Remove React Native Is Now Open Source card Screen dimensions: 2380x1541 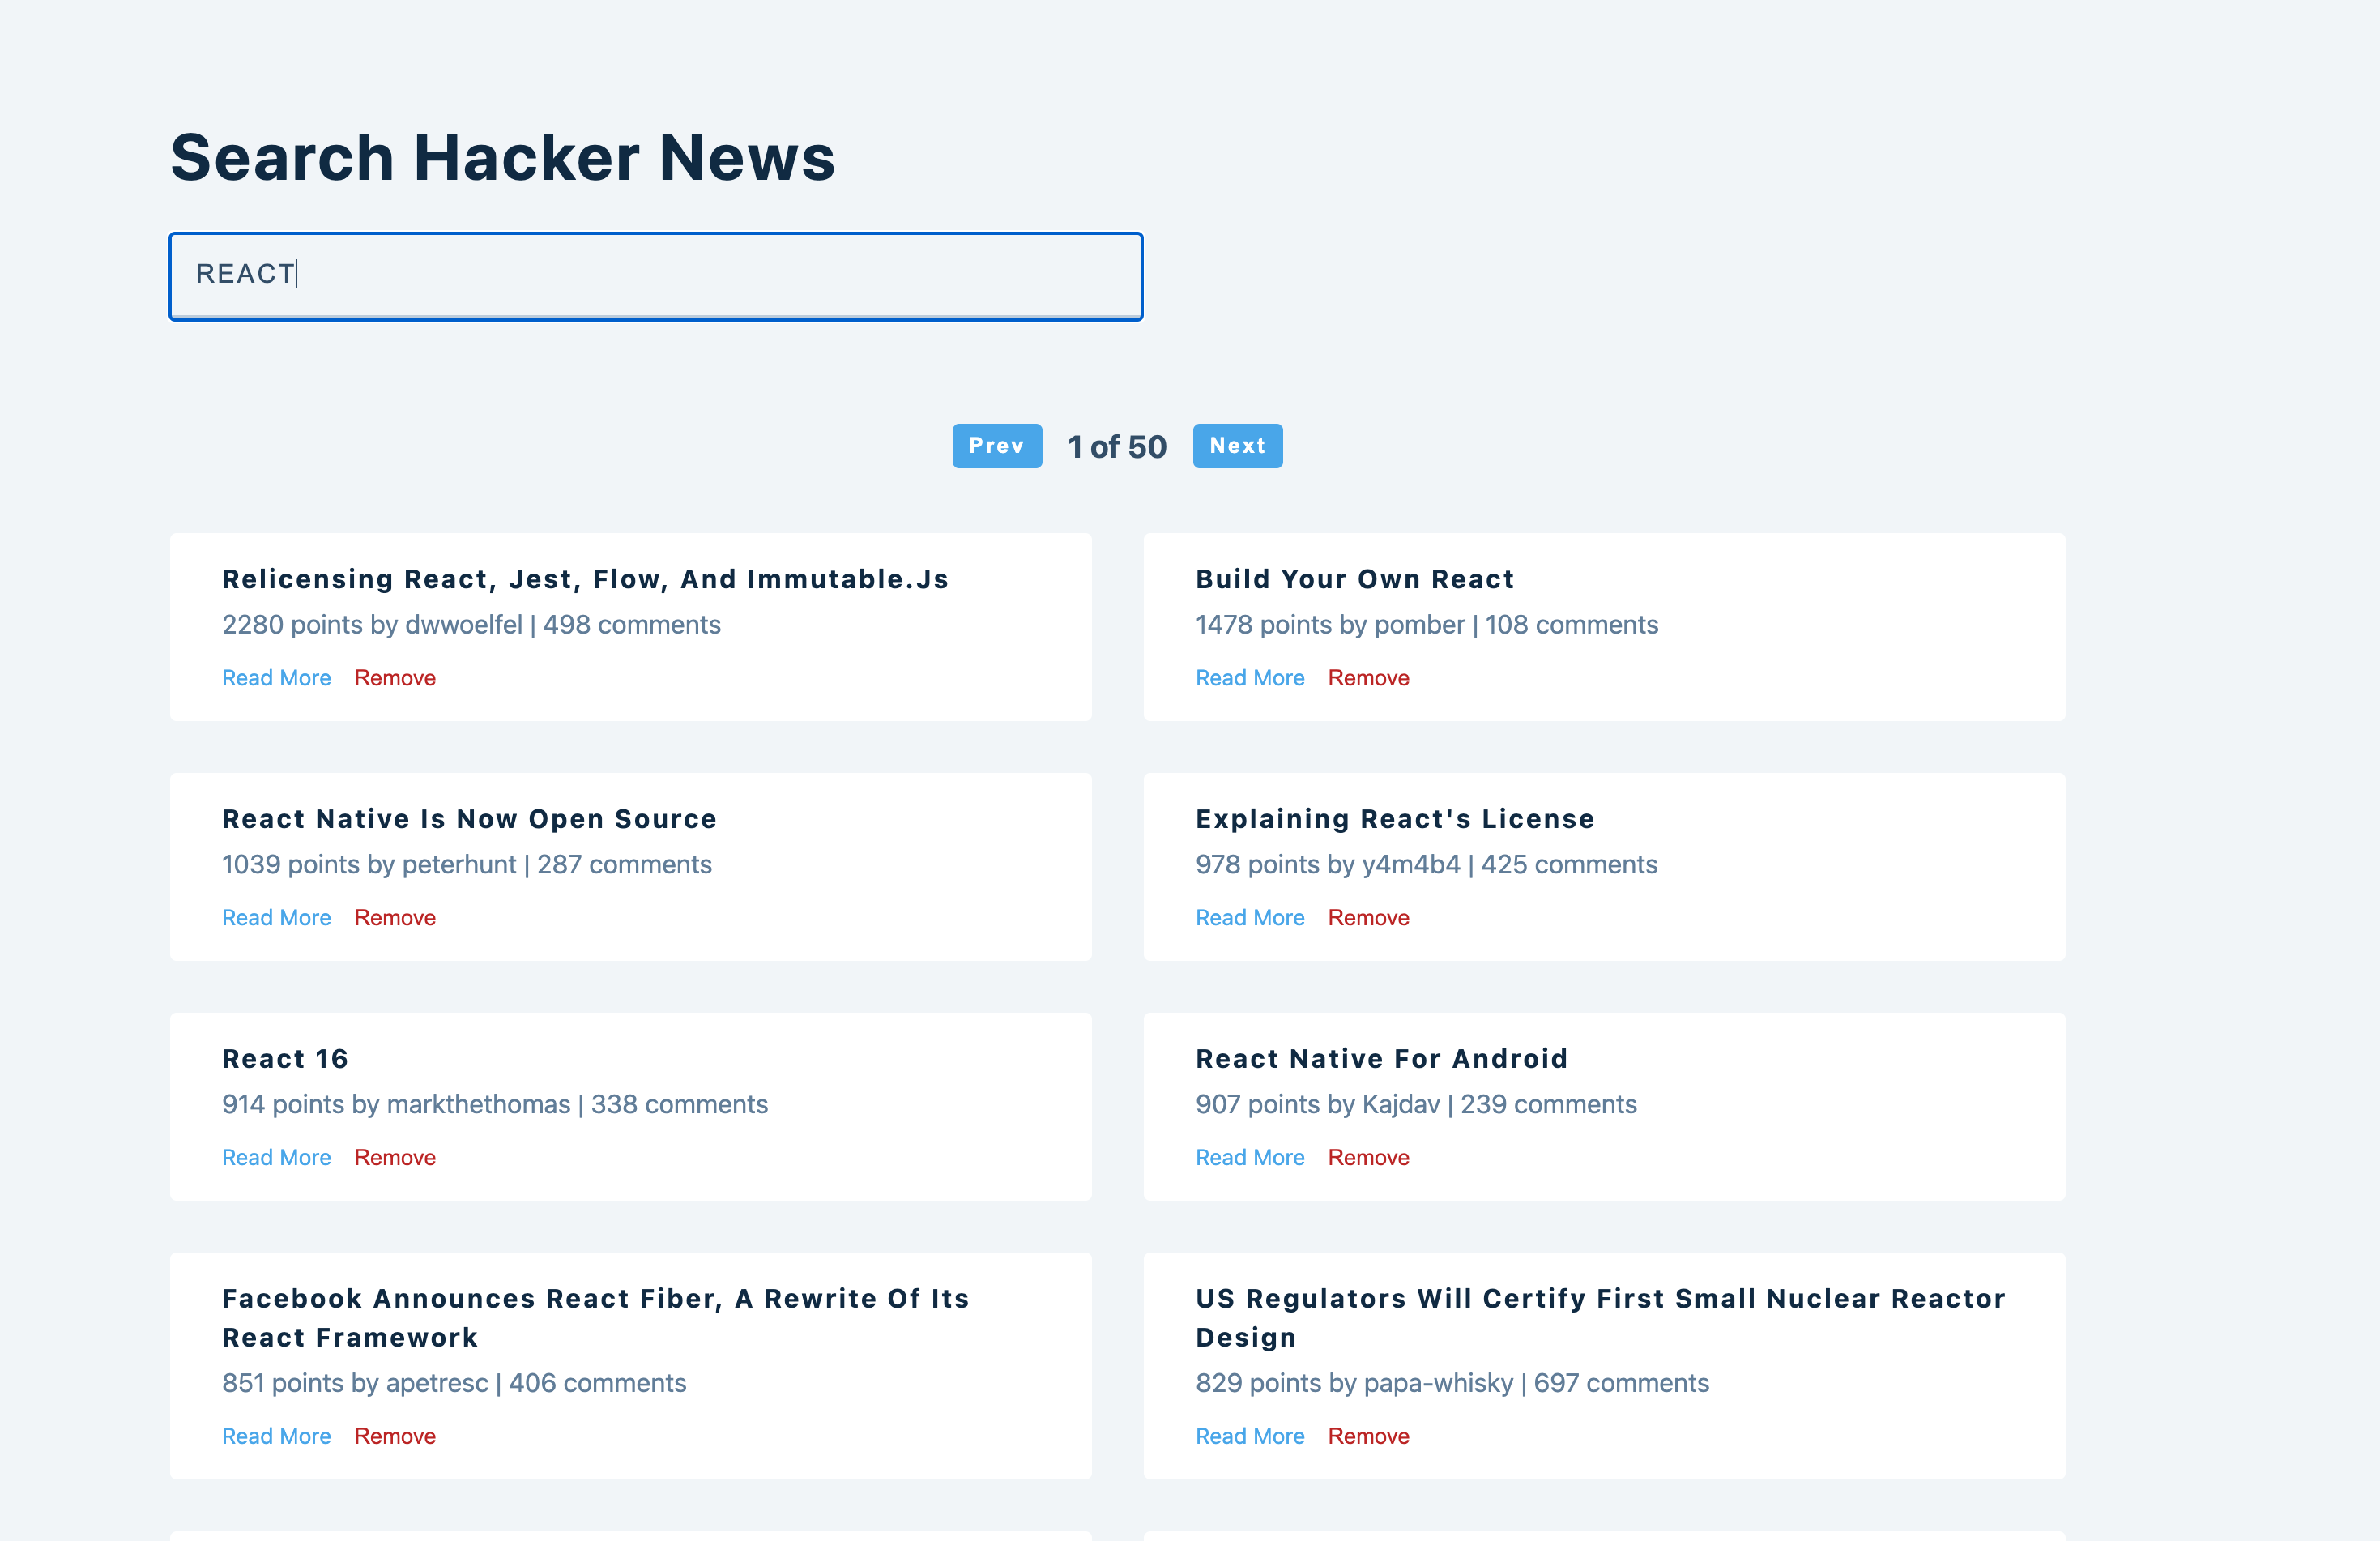[395, 918]
